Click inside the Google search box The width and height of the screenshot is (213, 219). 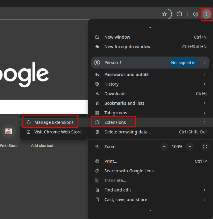(x=44, y=107)
